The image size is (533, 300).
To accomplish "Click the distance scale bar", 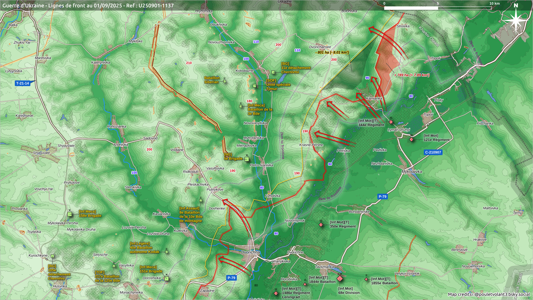I will (x=438, y=8).
